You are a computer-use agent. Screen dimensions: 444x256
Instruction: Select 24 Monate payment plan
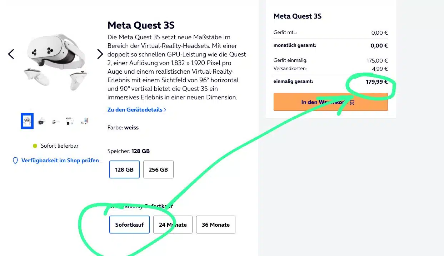point(173,225)
